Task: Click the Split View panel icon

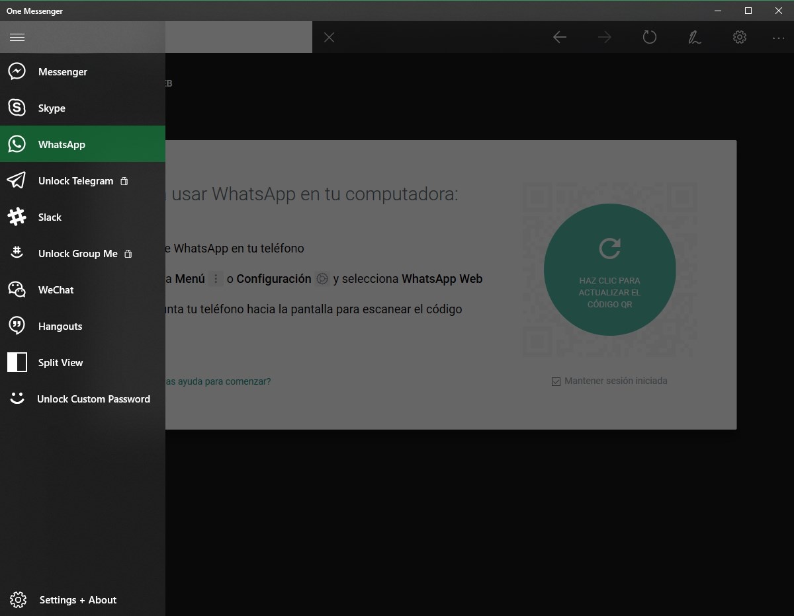Action: click(17, 362)
